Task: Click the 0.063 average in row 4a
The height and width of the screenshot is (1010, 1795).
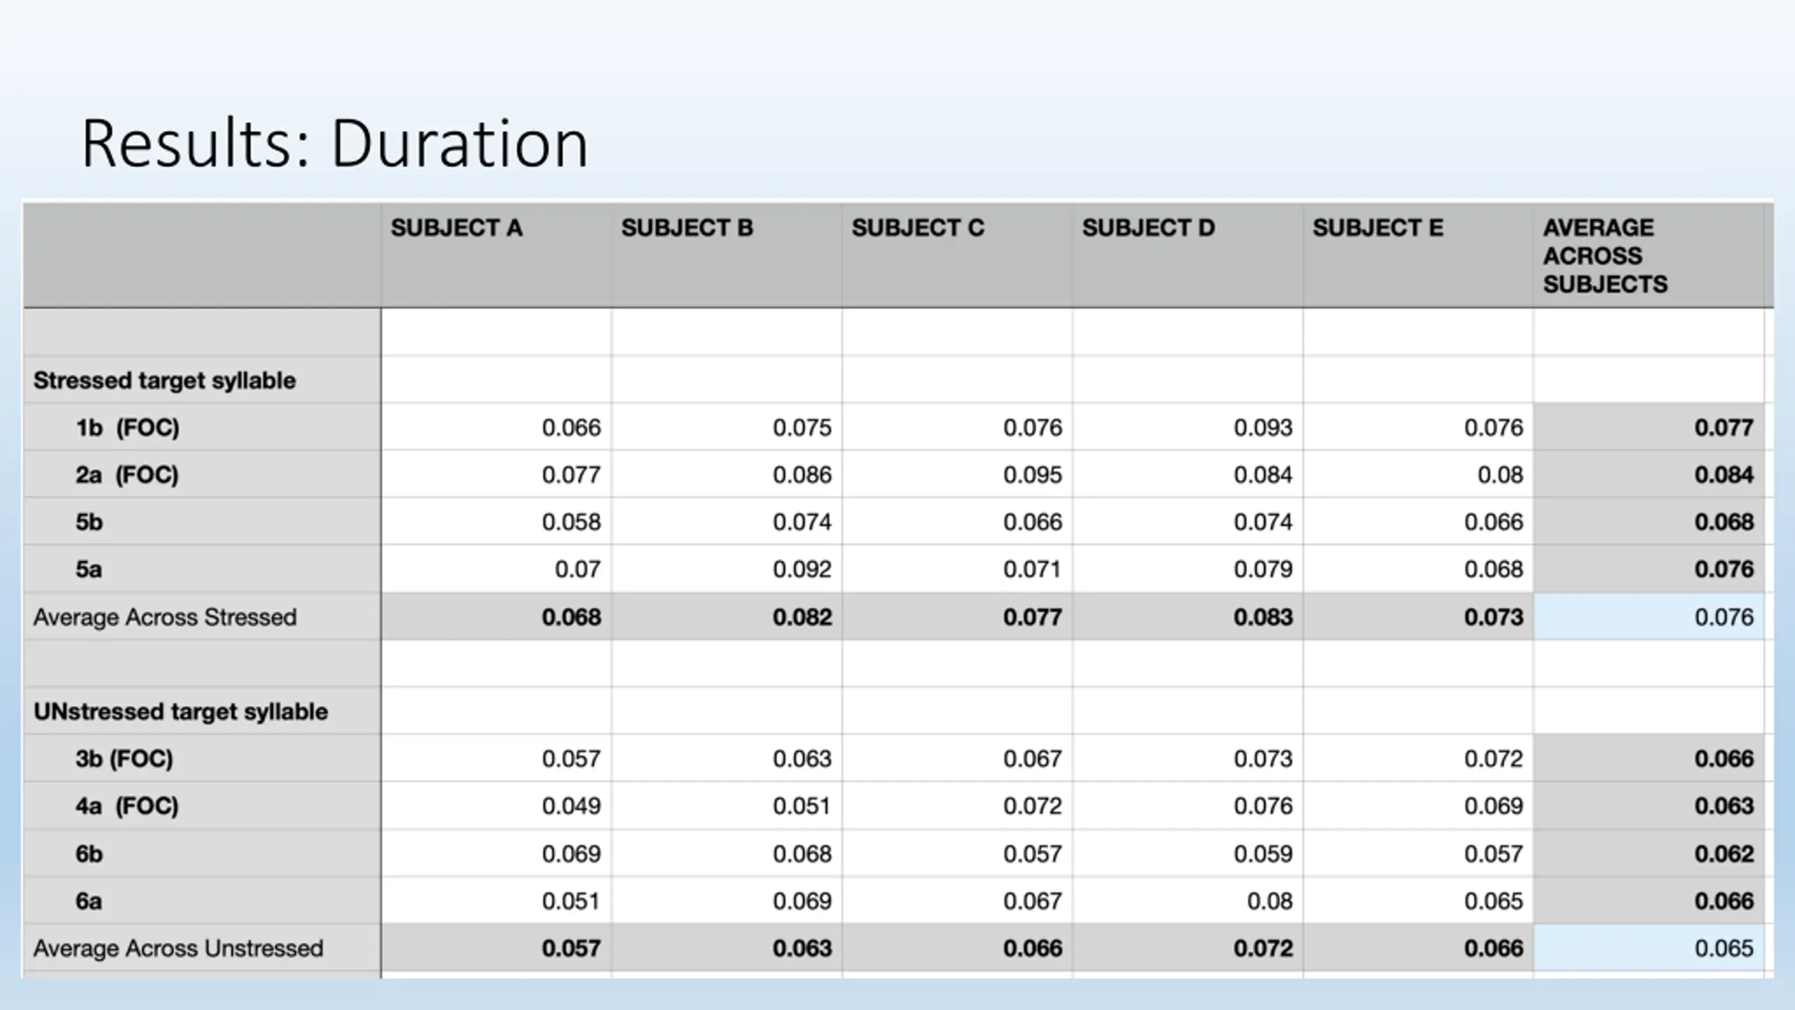Action: [x=1724, y=806]
